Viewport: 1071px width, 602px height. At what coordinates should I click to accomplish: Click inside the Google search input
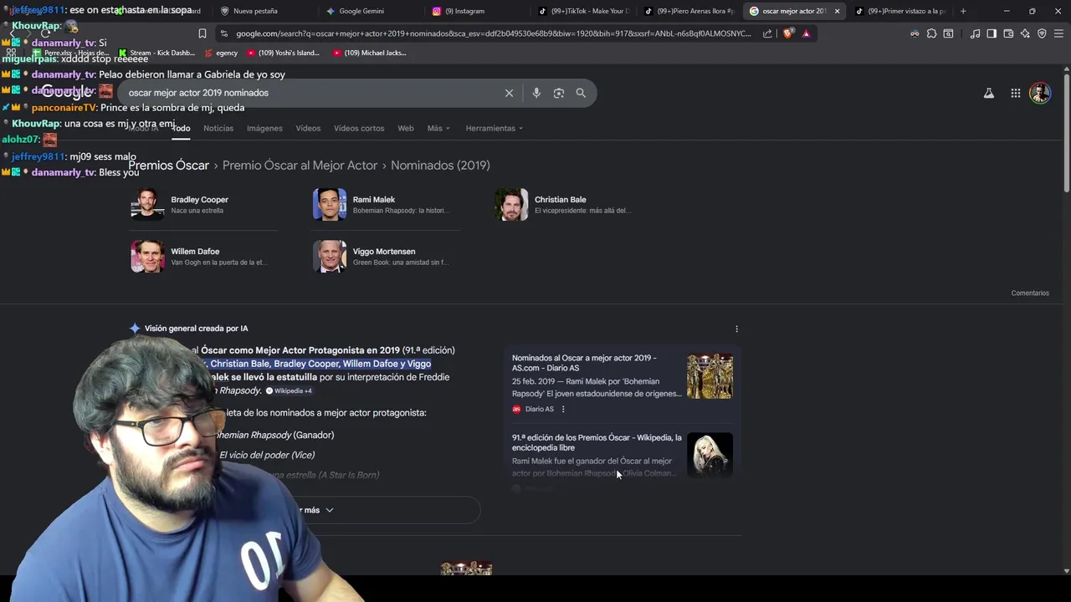tap(310, 93)
